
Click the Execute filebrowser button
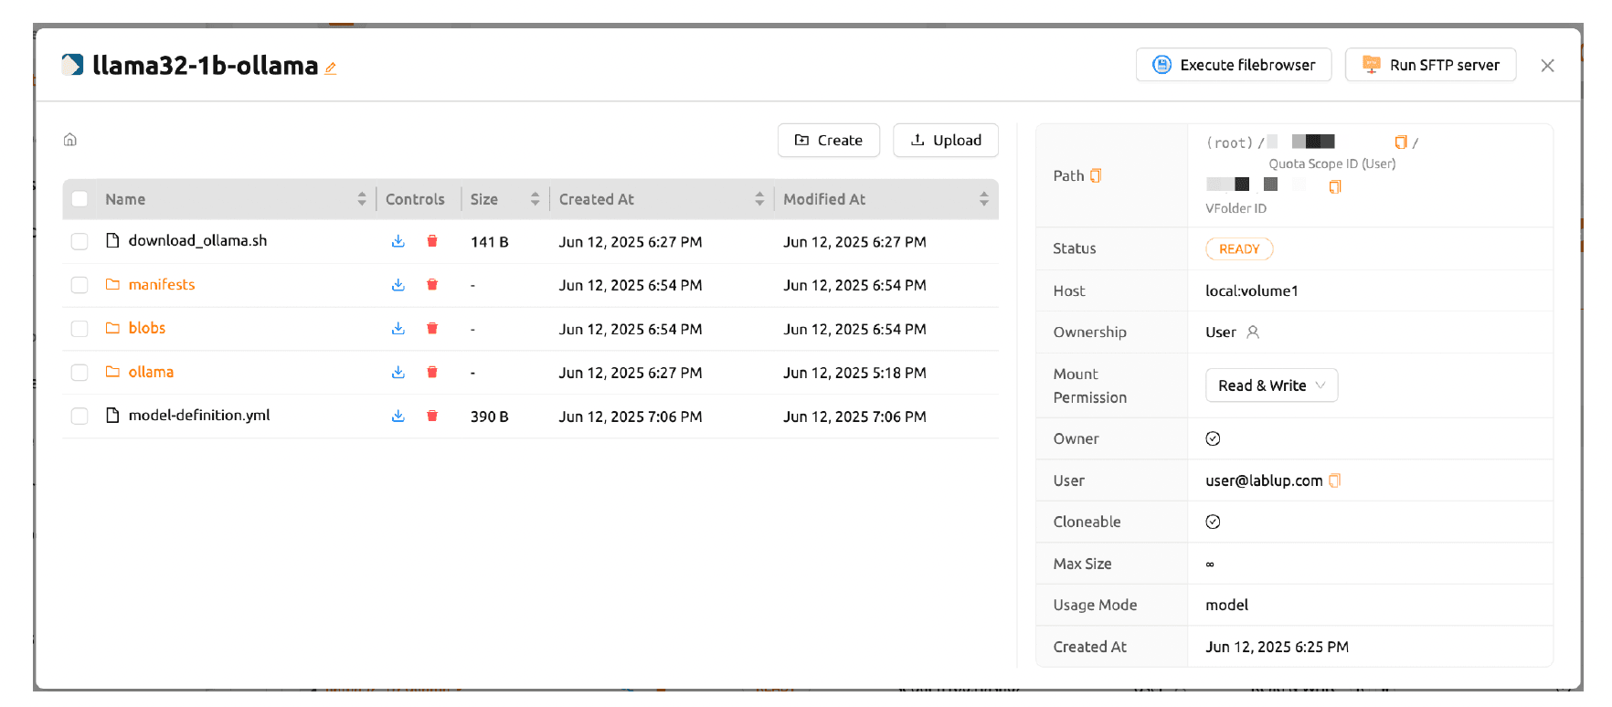pyautogui.click(x=1234, y=65)
